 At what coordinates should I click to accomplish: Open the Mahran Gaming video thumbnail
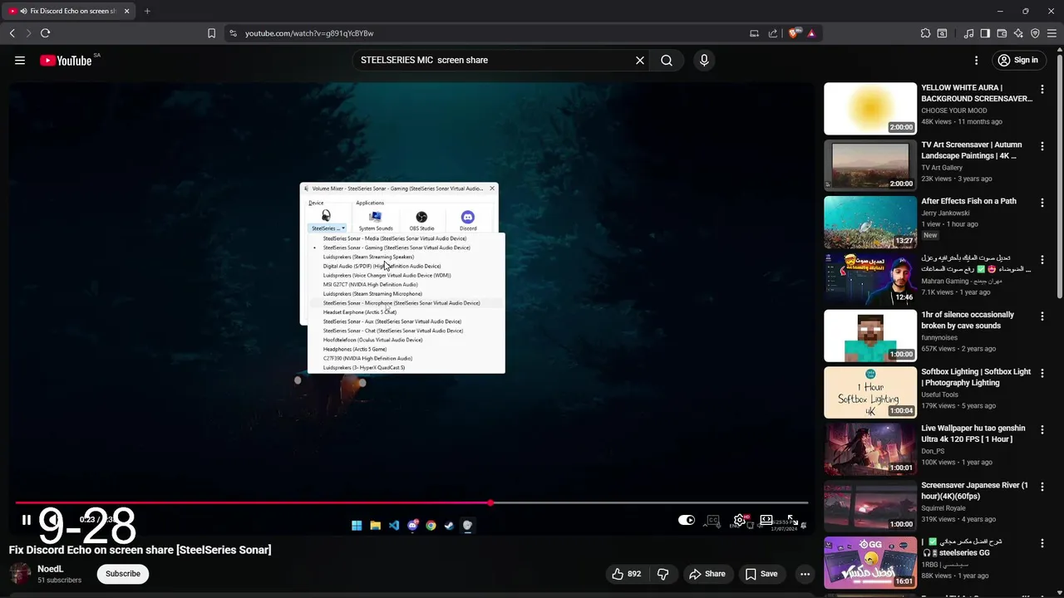(870, 279)
